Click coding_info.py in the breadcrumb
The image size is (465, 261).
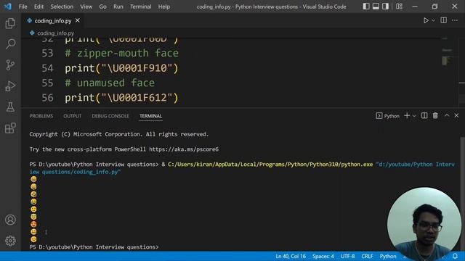[55, 33]
